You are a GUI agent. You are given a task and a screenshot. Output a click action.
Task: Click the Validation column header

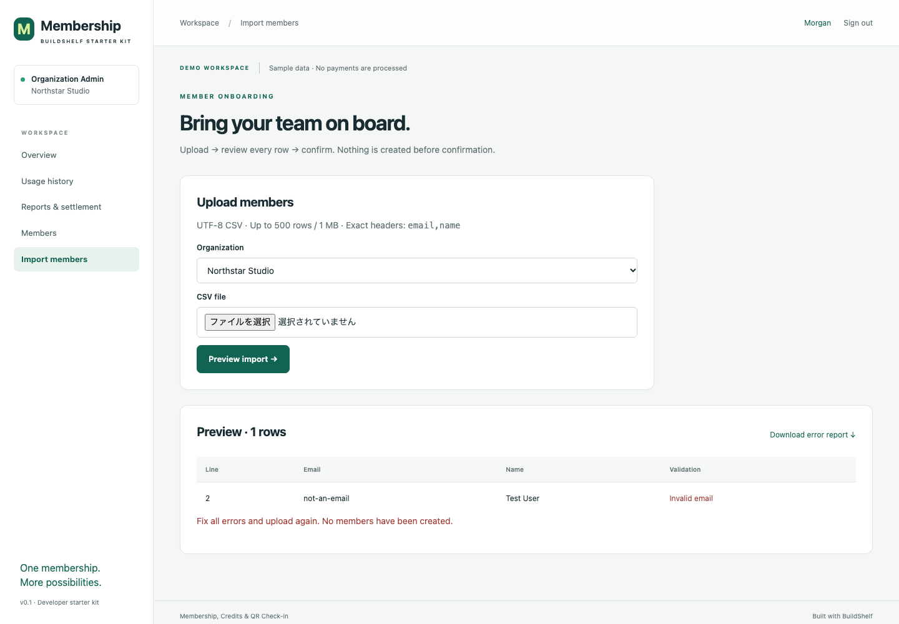[685, 470]
